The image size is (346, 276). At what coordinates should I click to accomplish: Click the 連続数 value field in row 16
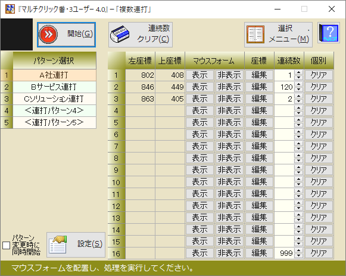coord(285,253)
